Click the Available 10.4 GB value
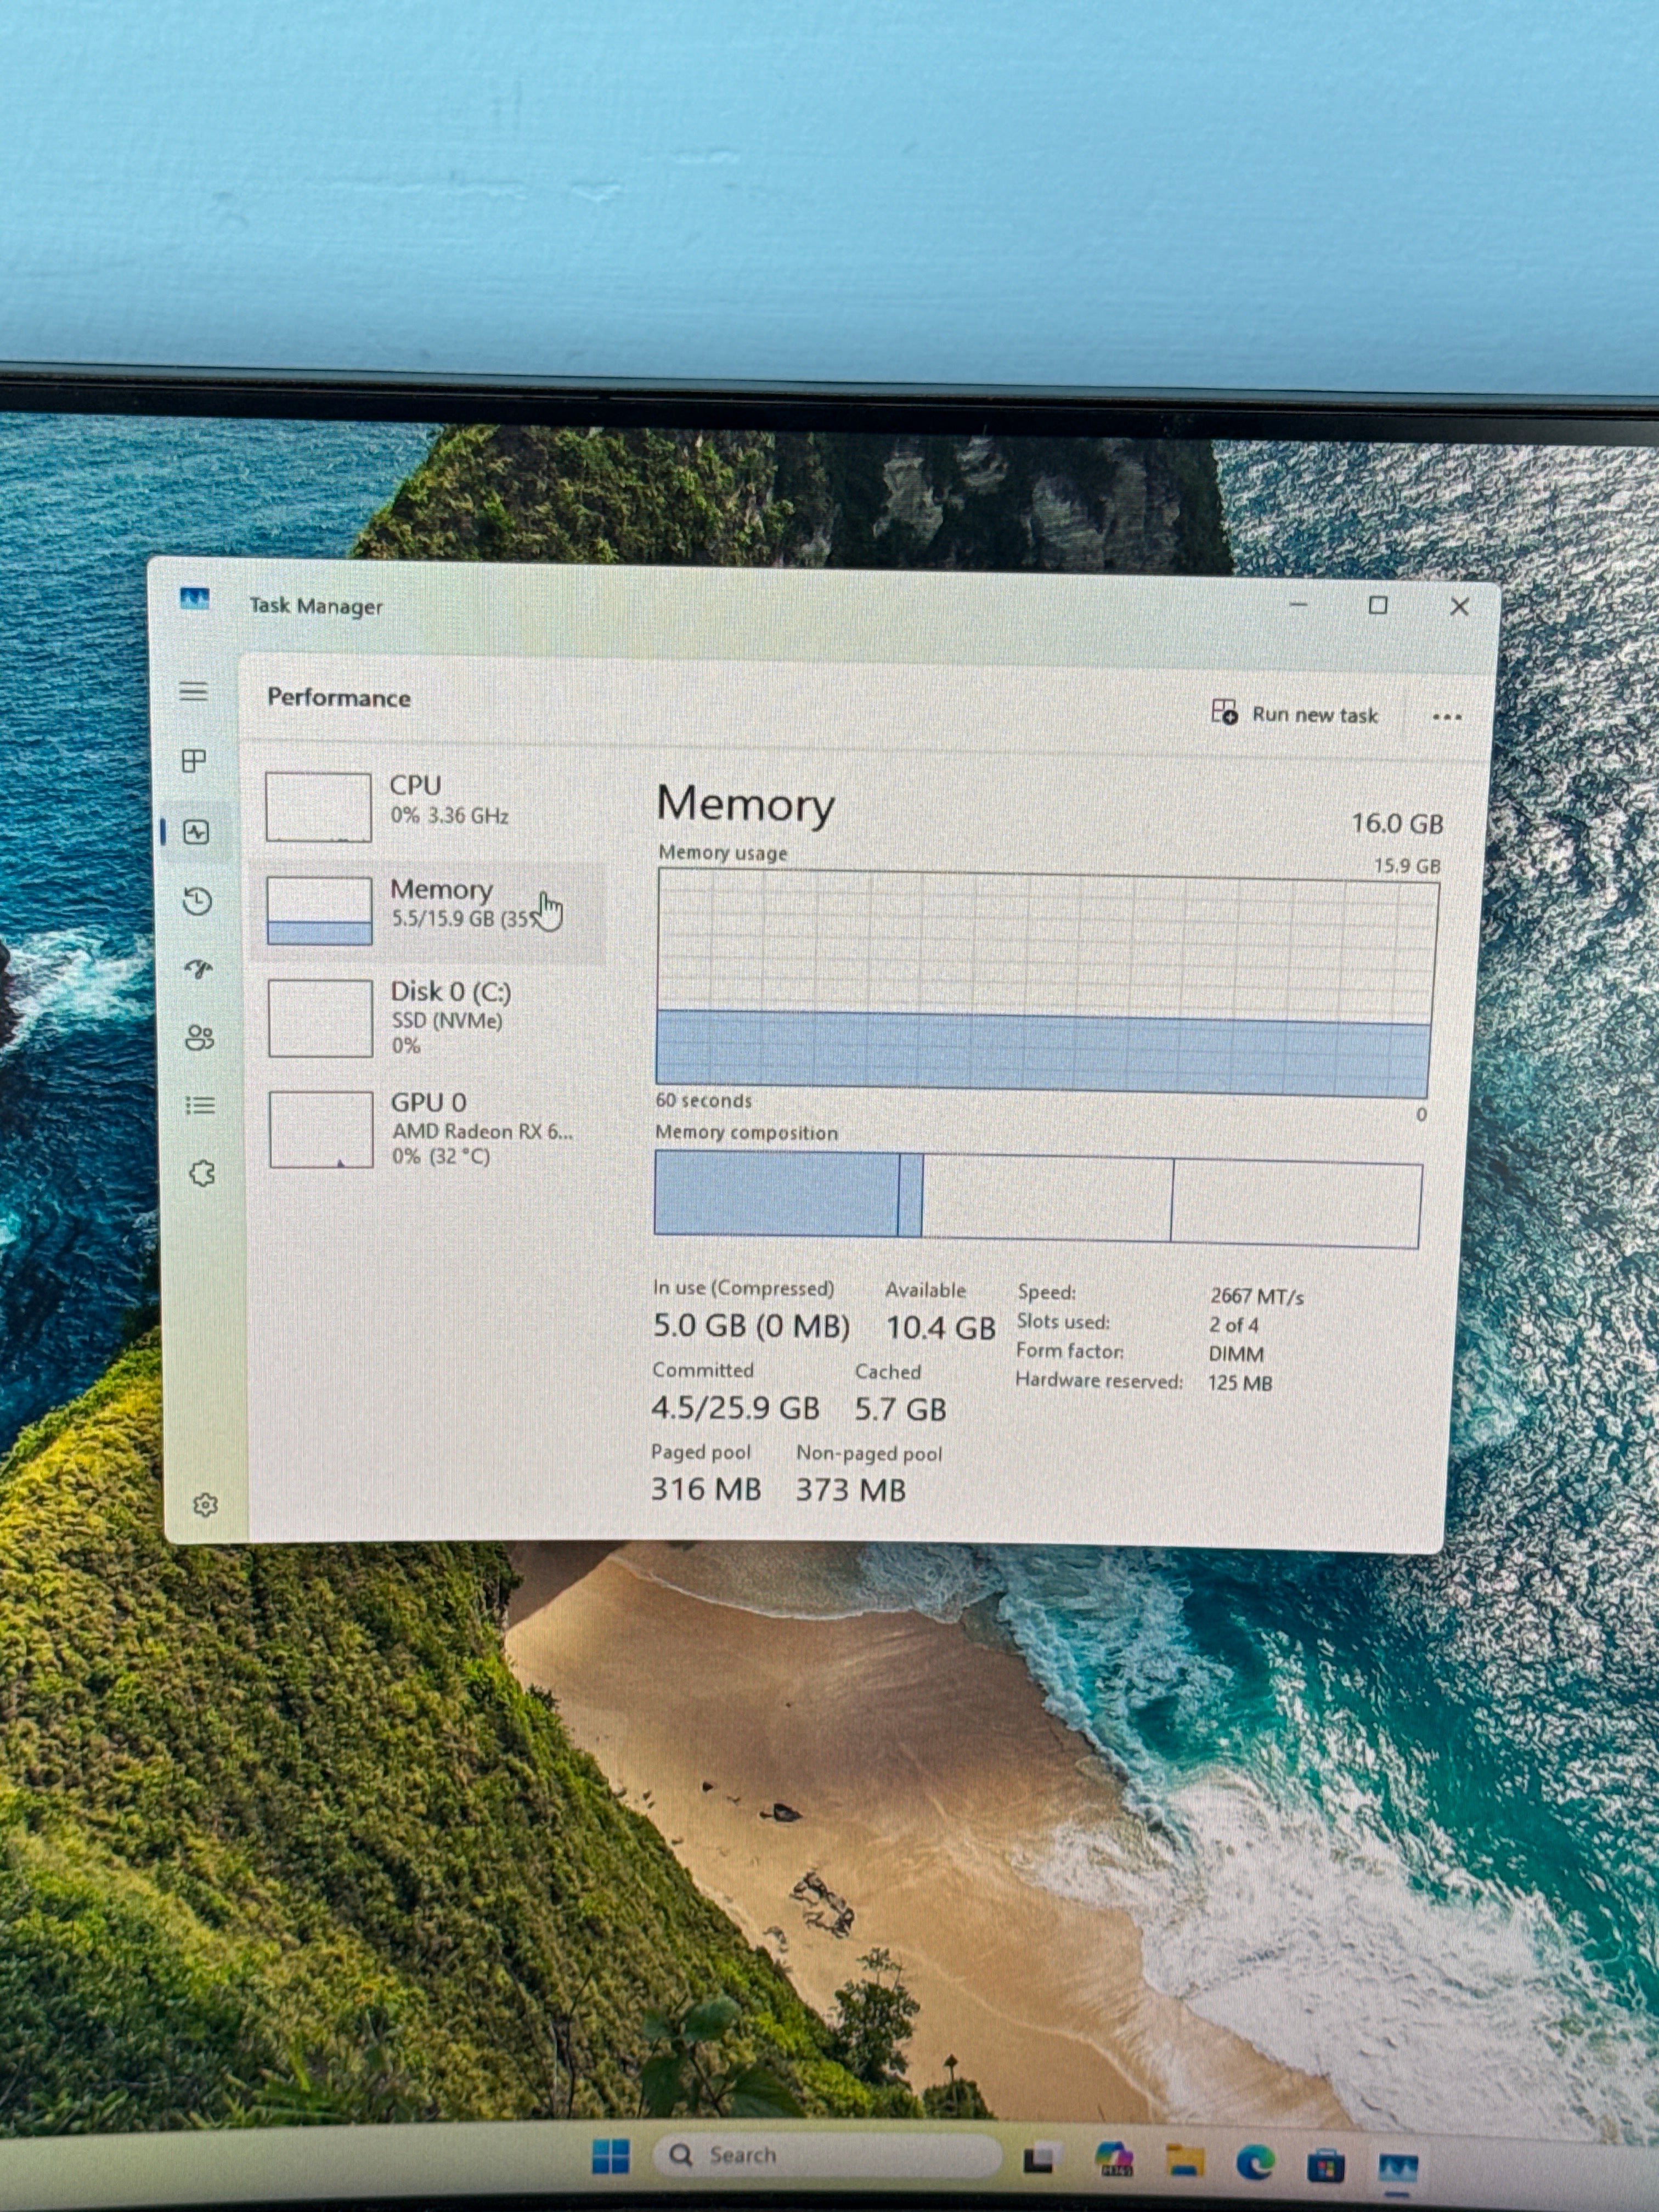This screenshot has height=2212, width=1659. [x=940, y=1328]
